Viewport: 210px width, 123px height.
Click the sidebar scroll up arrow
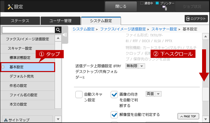tap(58, 38)
